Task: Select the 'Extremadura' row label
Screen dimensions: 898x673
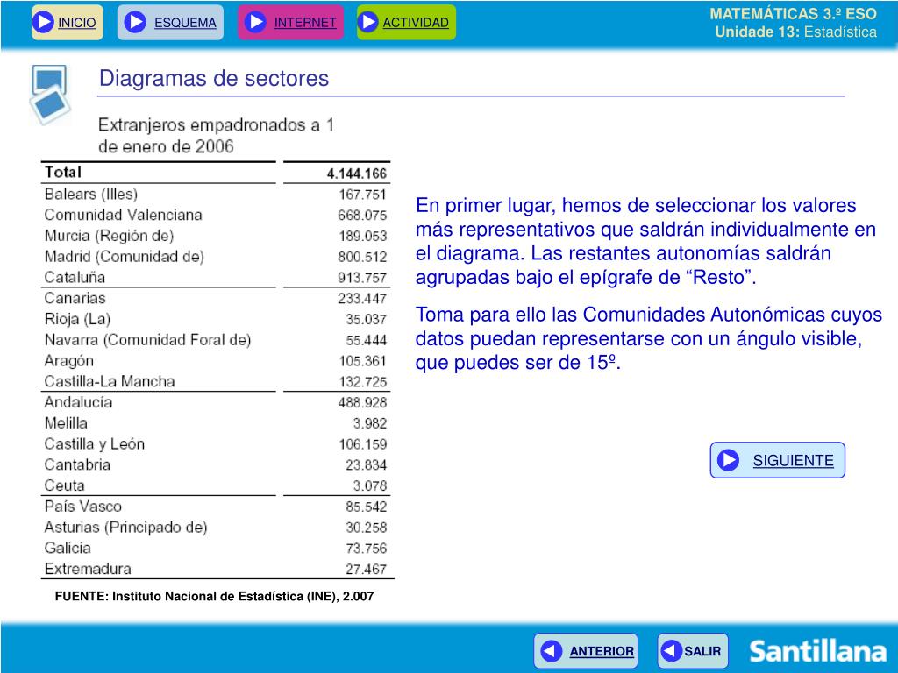Action: 88,569
